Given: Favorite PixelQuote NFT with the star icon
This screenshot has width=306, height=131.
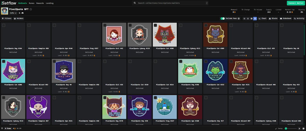Looking at the screenshot, I should point(31,9).
